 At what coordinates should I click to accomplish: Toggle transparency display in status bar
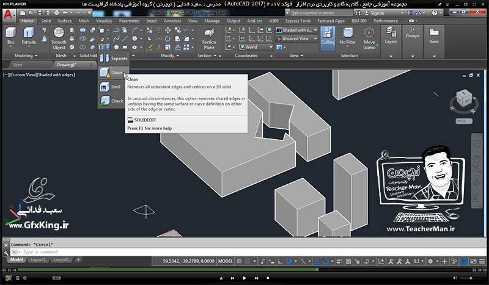348,261
